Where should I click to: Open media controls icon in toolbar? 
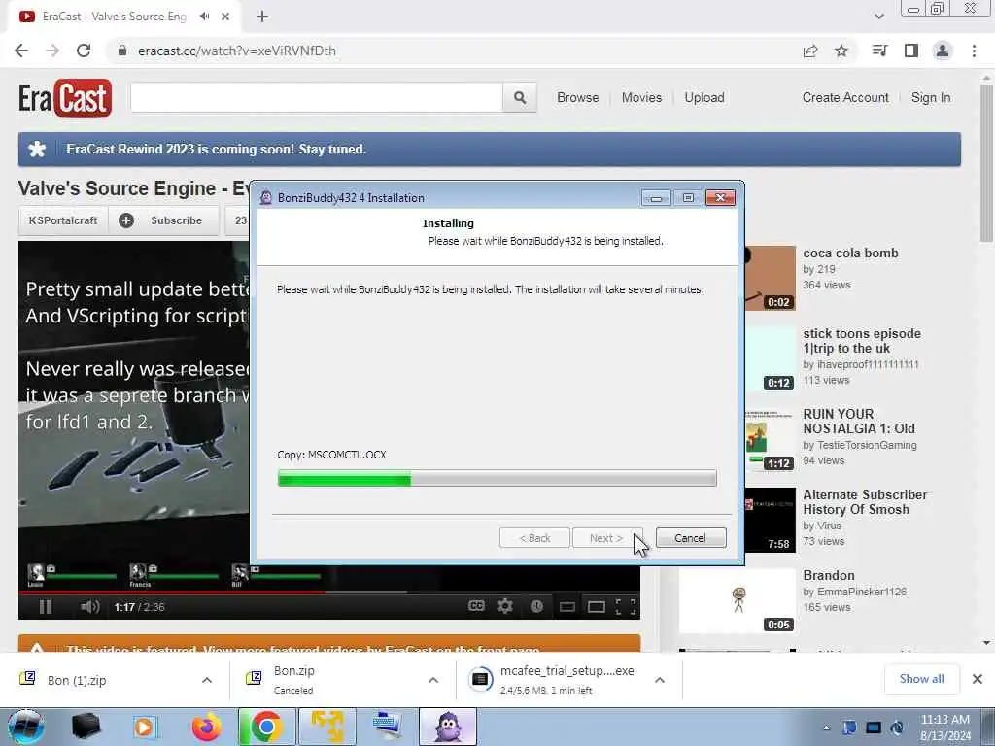879,51
